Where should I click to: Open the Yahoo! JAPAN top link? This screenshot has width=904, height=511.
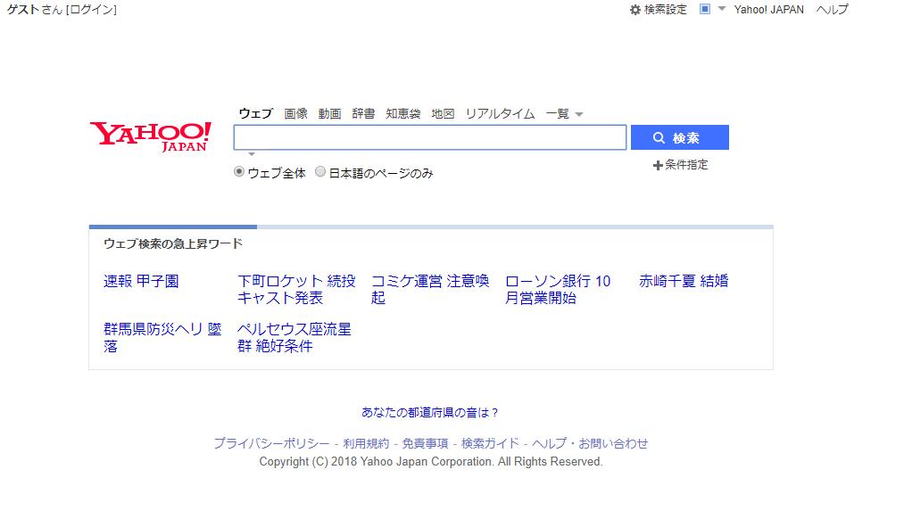[768, 9]
